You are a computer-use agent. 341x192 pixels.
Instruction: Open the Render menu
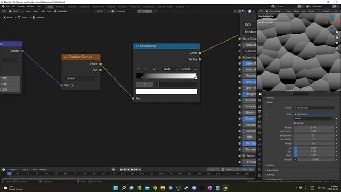[21, 6]
